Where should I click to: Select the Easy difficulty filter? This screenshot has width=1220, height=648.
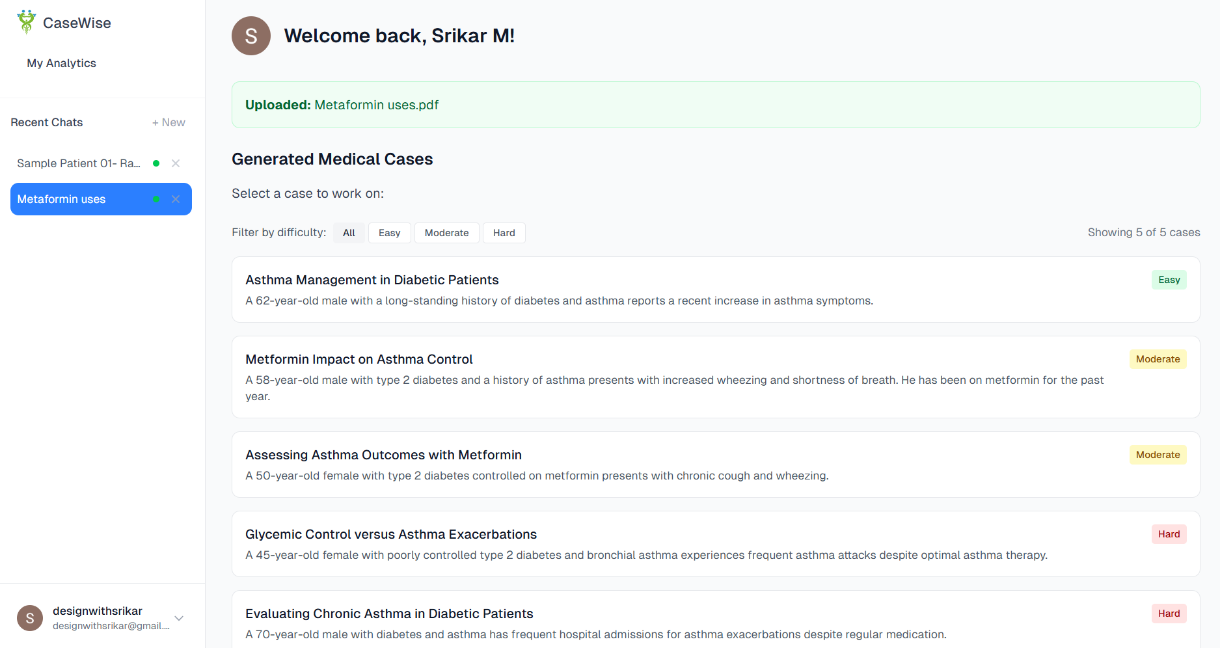pyautogui.click(x=389, y=232)
